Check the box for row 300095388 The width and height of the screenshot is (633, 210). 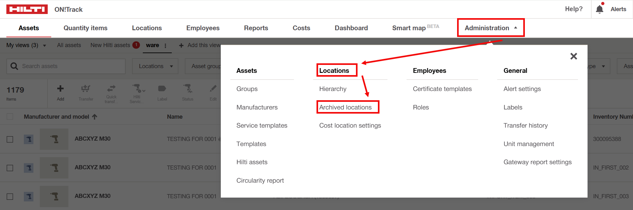pyautogui.click(x=10, y=139)
